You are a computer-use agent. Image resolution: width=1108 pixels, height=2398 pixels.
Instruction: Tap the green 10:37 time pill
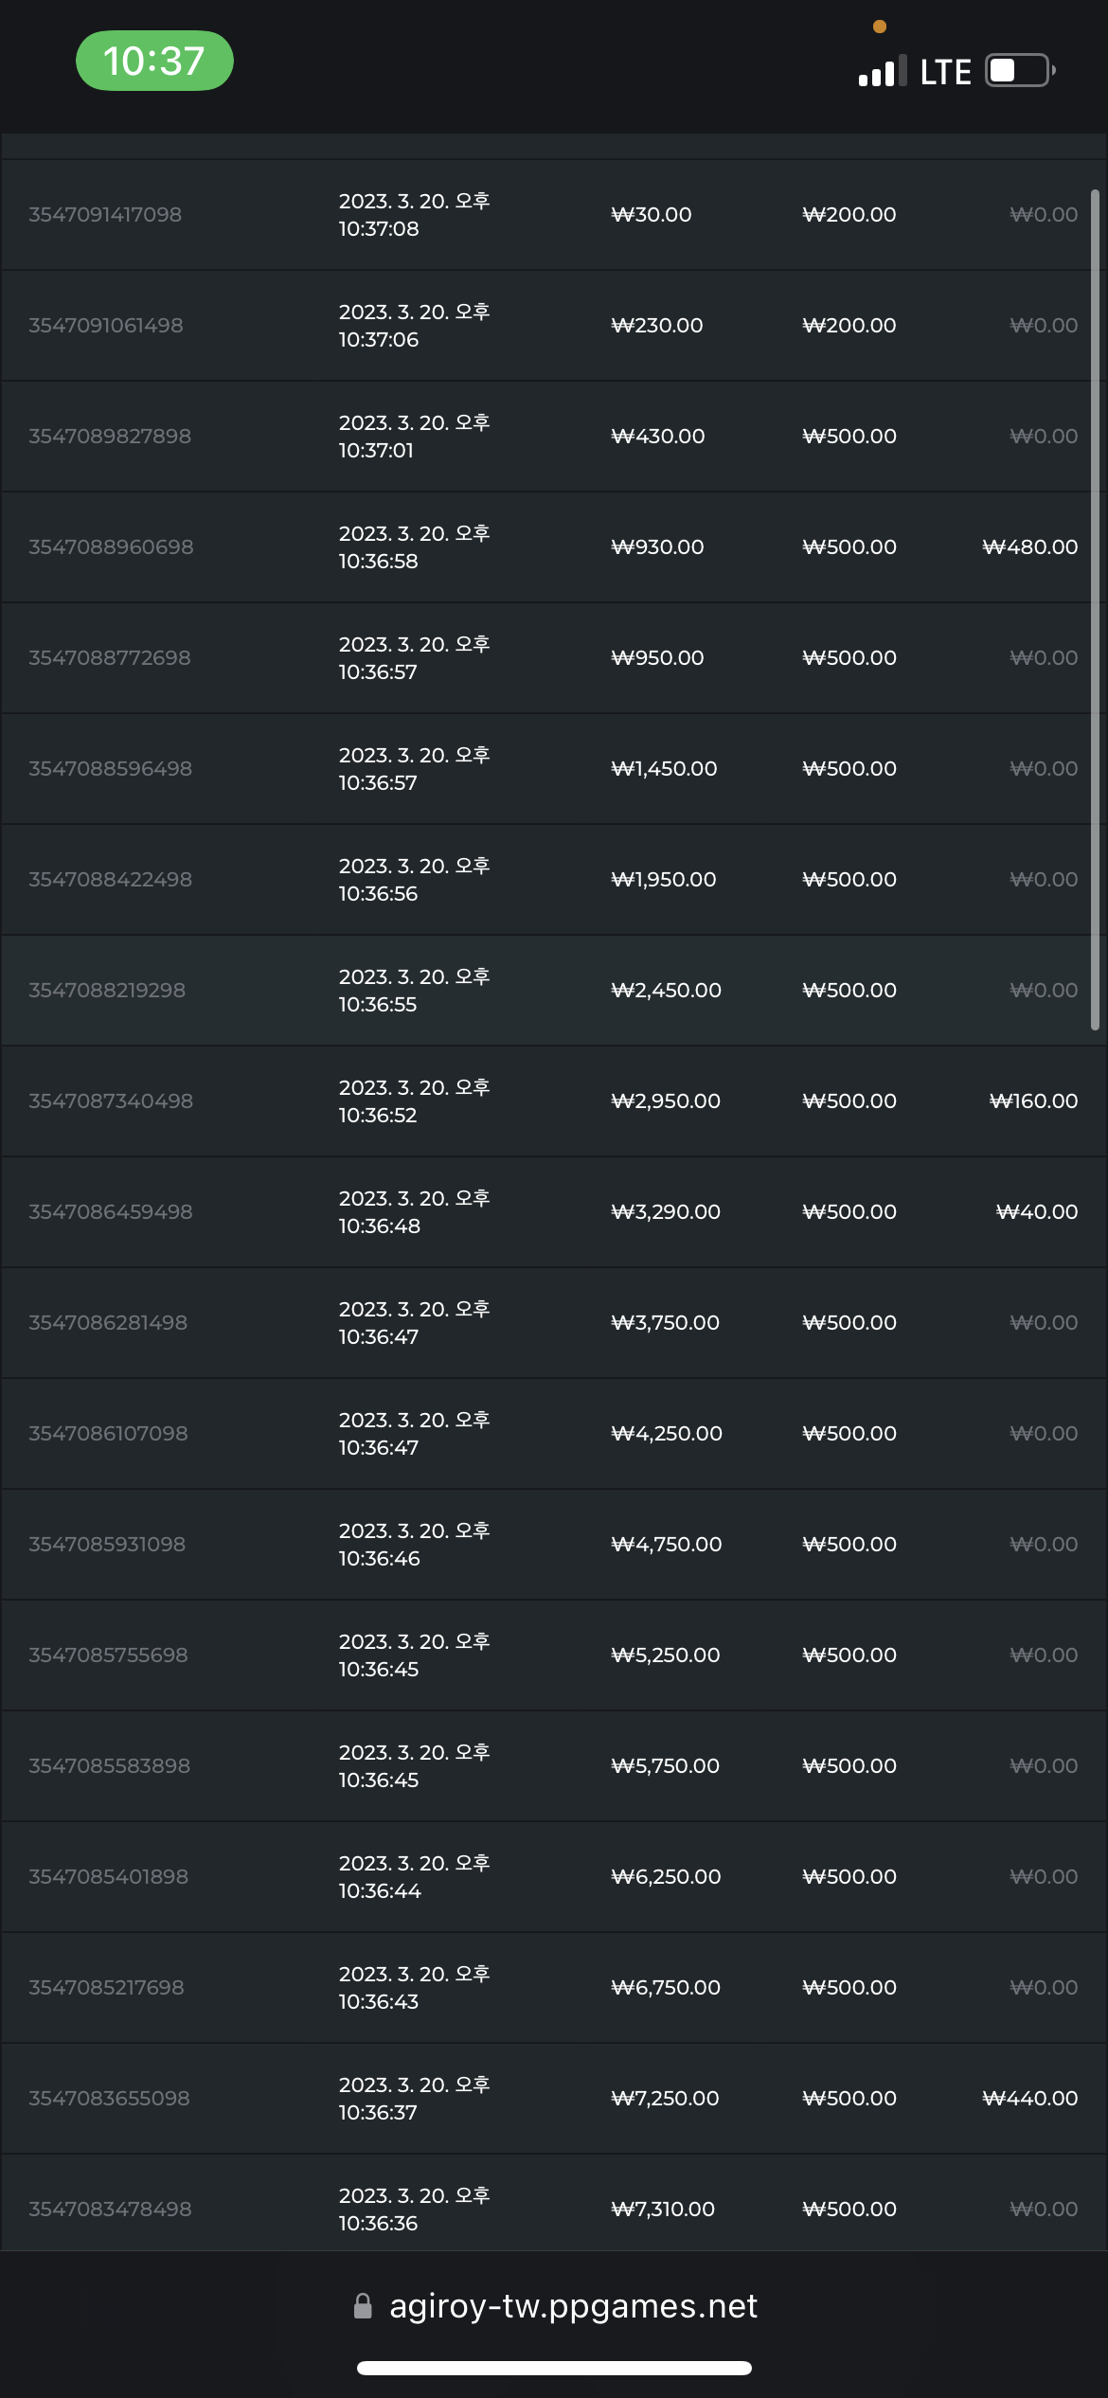(x=154, y=61)
